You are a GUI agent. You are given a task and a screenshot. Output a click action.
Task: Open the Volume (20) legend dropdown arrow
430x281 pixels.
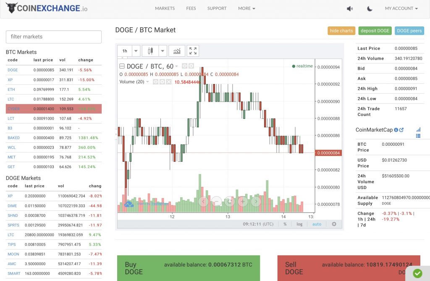(x=147, y=82)
